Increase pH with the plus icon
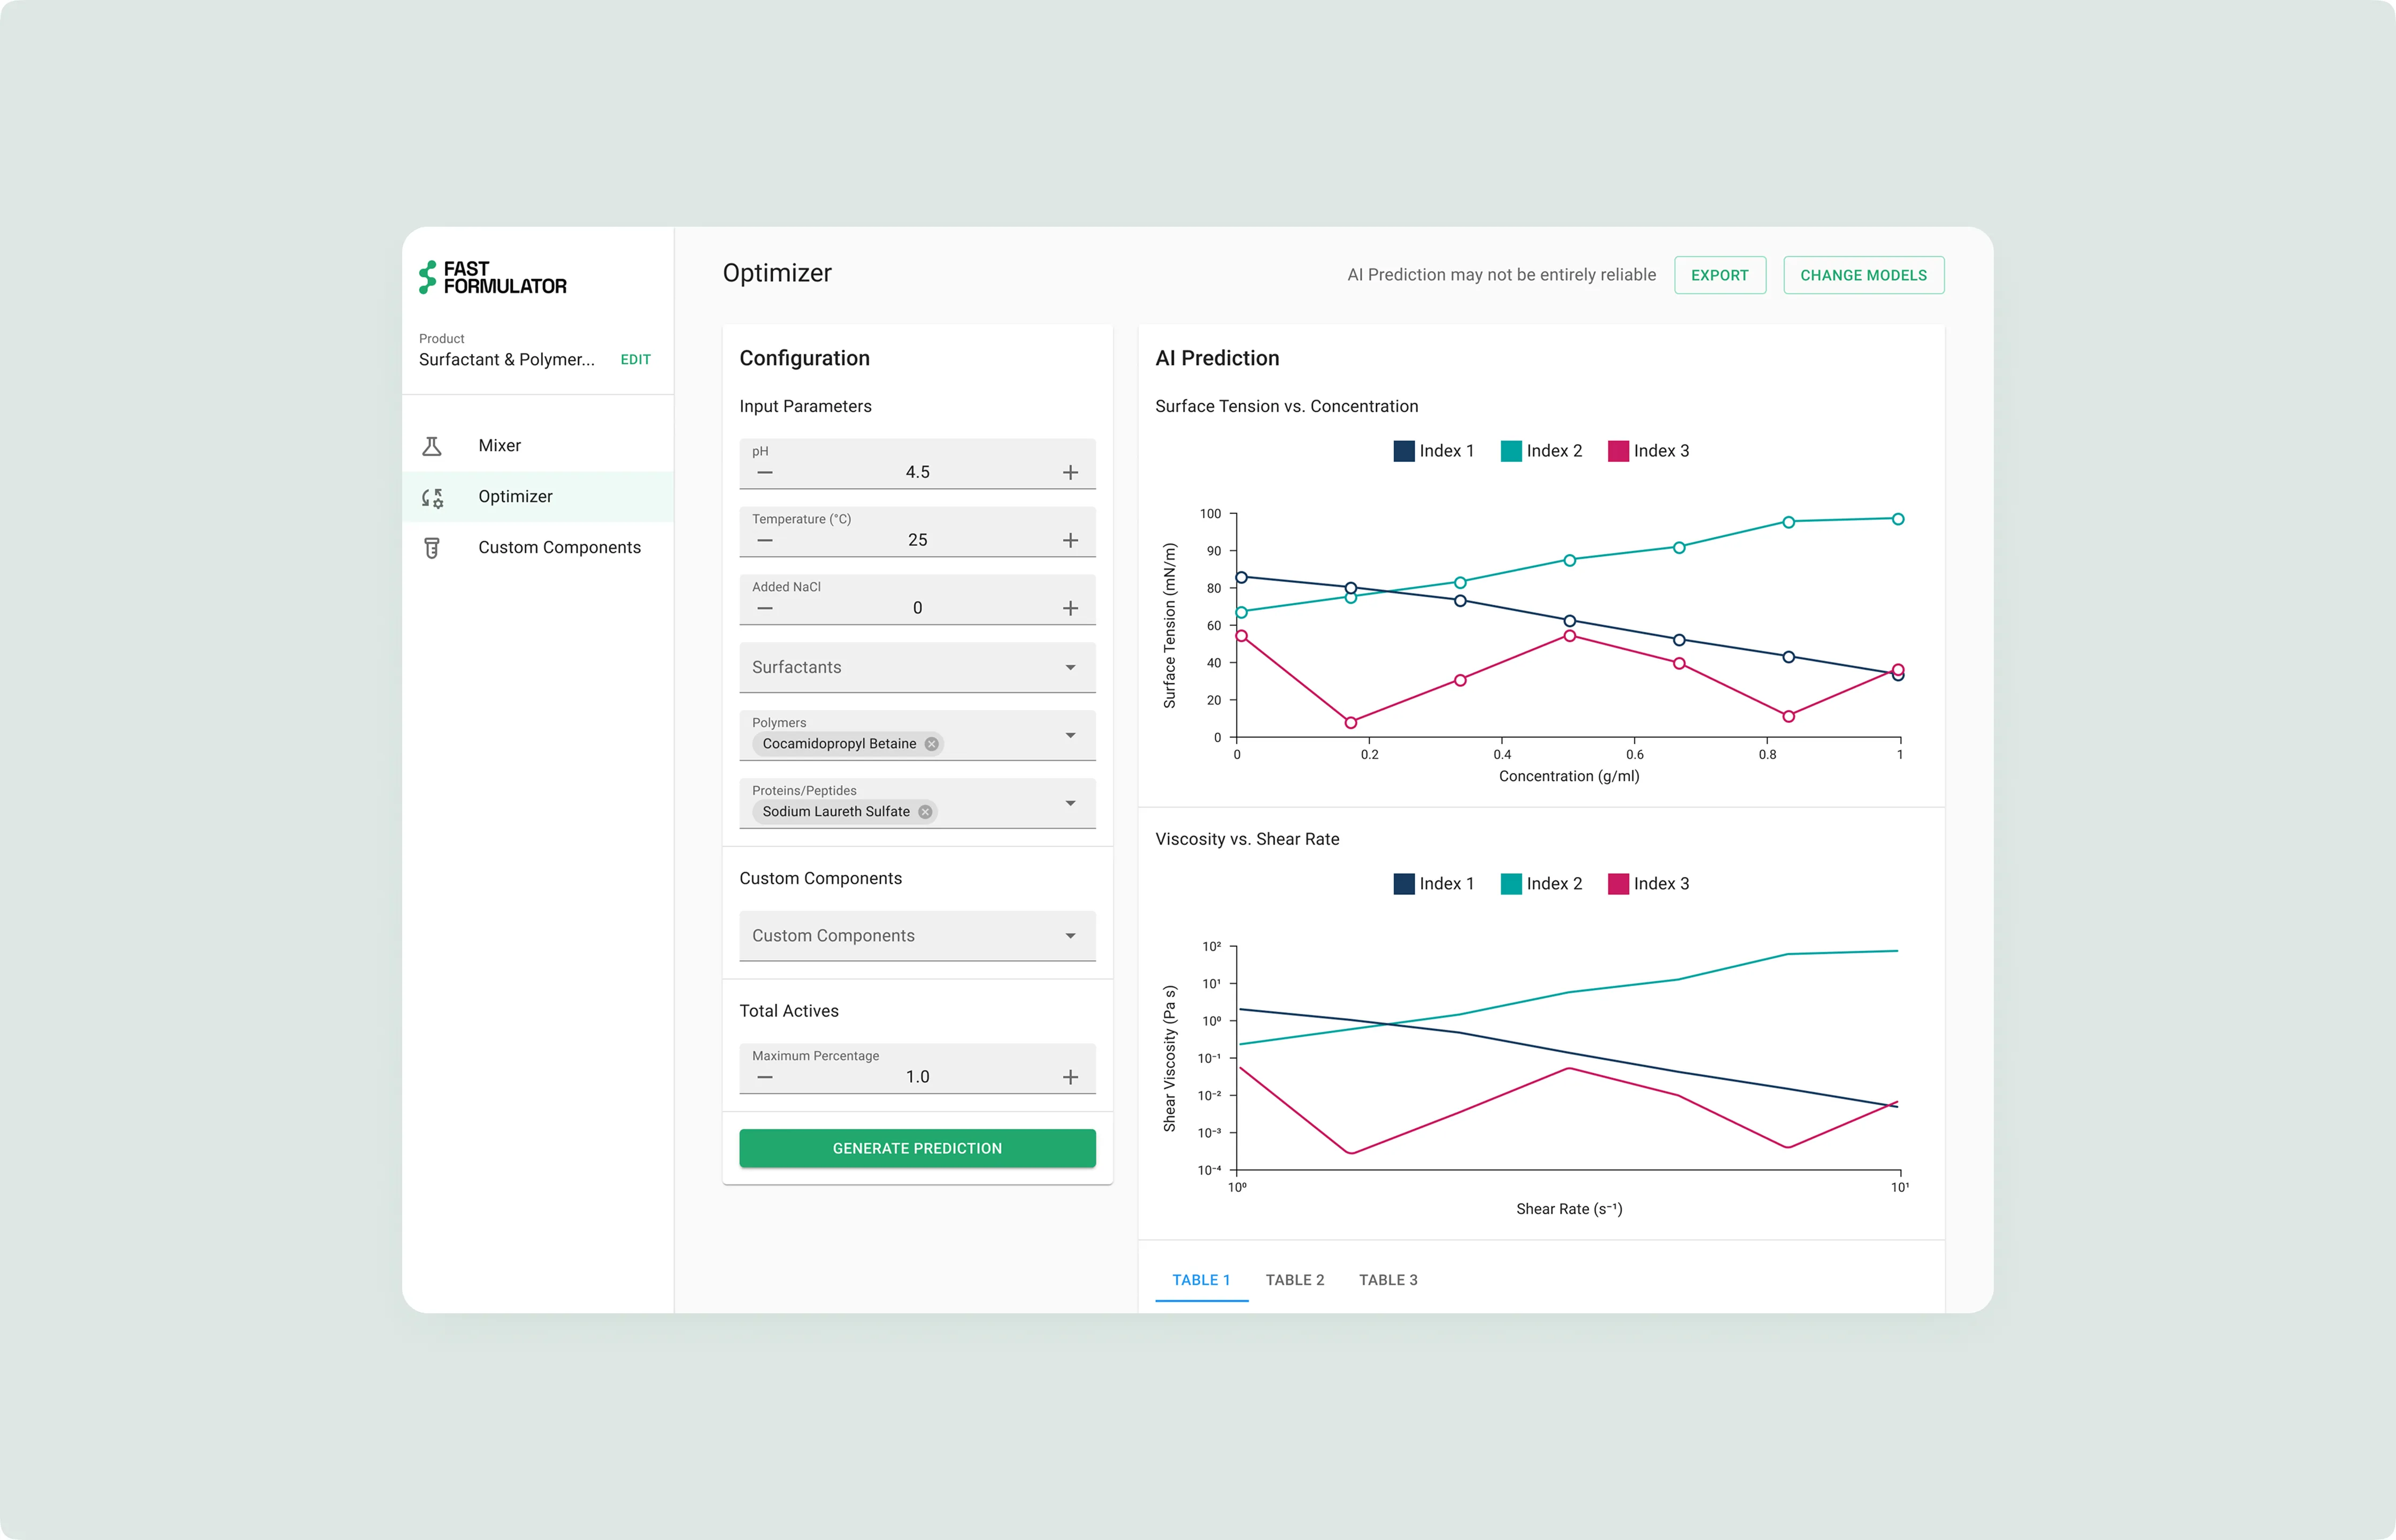Image resolution: width=2396 pixels, height=1540 pixels. [x=1070, y=472]
